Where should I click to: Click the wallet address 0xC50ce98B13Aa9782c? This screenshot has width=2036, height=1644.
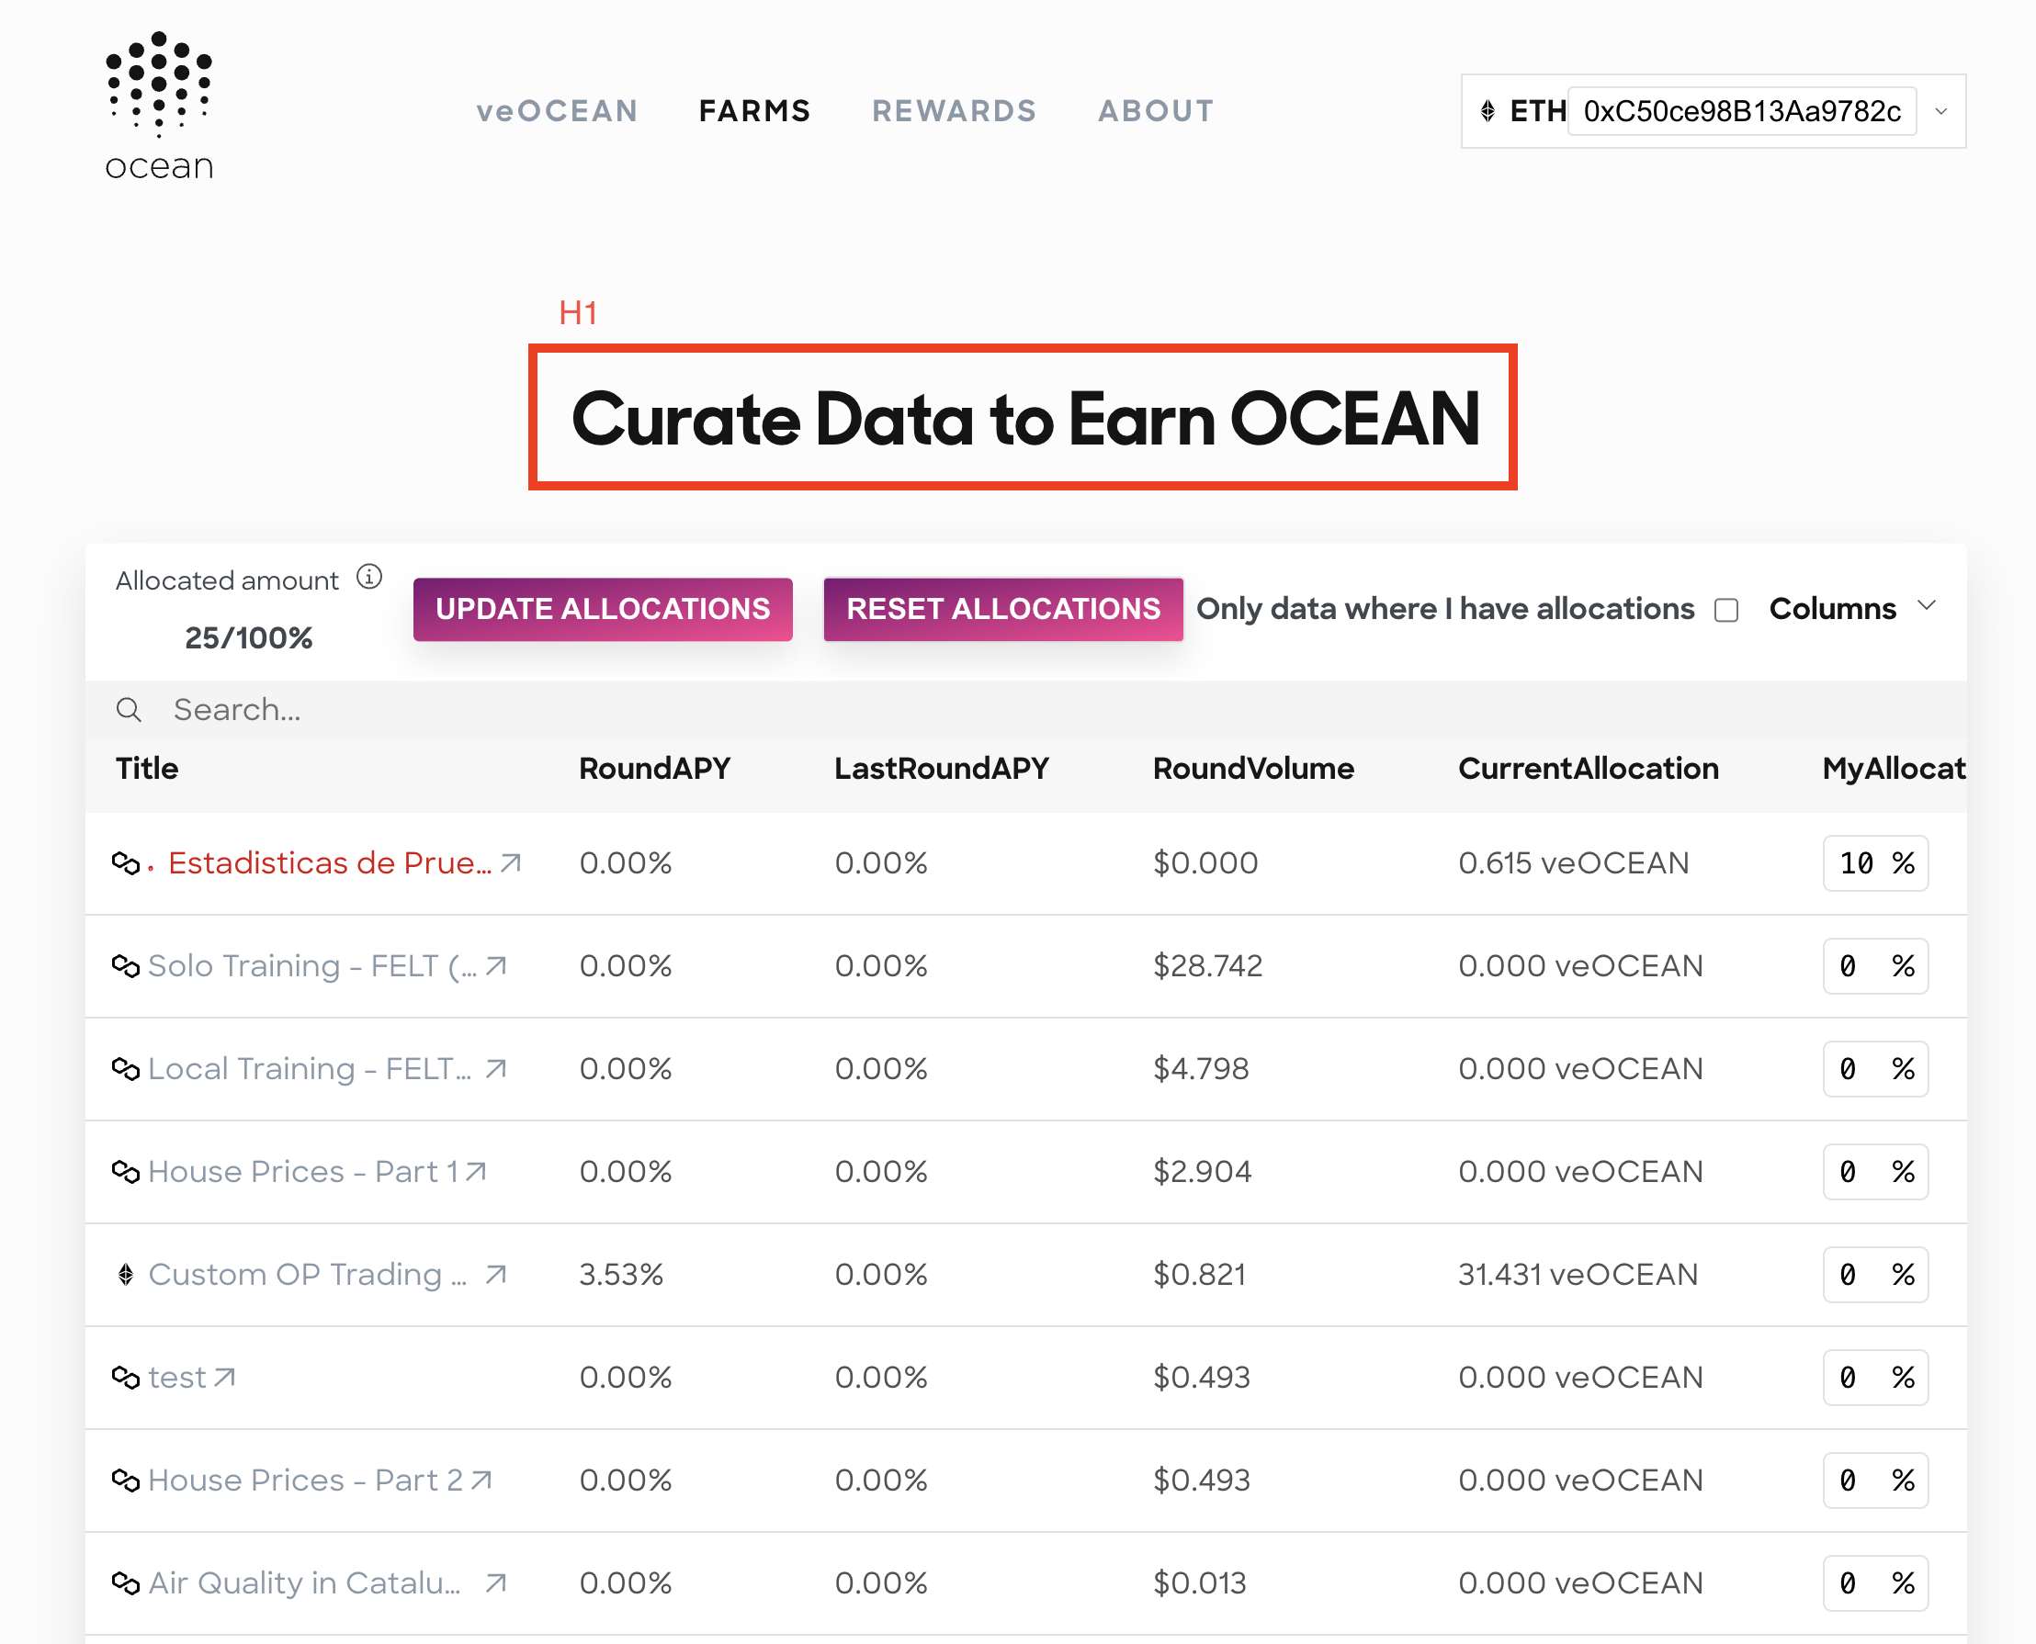[x=1741, y=112]
